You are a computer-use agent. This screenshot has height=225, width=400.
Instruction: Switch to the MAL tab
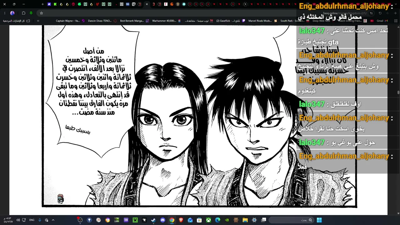128,4
